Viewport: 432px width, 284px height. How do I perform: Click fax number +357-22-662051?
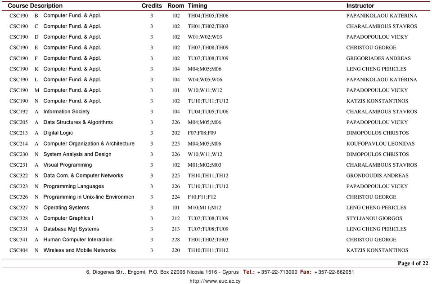(334, 272)
